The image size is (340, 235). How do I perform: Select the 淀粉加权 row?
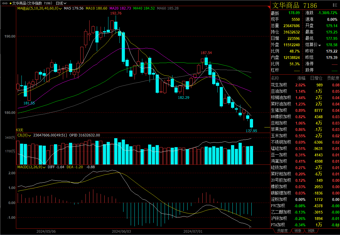(x=305, y=199)
